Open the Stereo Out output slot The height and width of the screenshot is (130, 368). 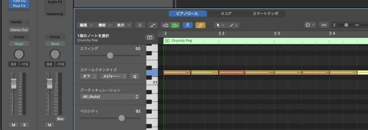tap(19, 30)
